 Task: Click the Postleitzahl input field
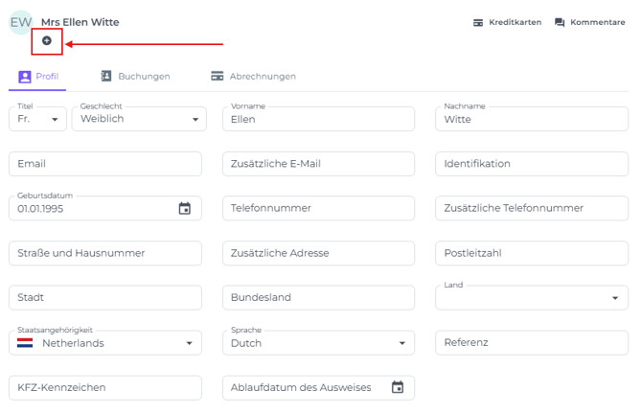point(531,253)
